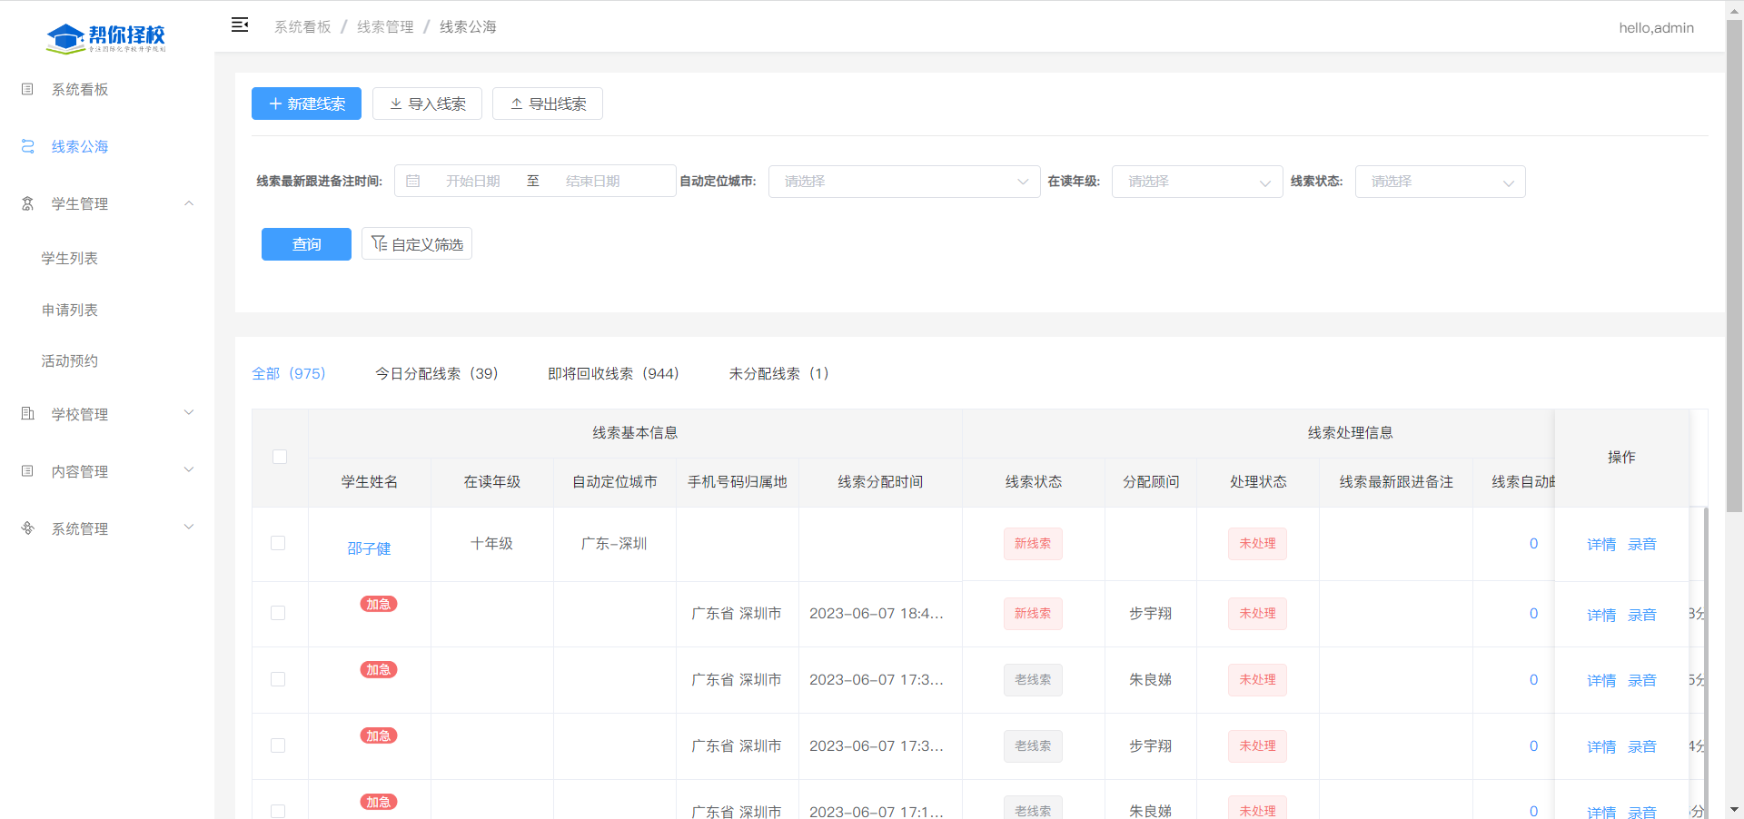1744x819 pixels.
Task: Click the 帮你择校 logo
Action: click(106, 37)
